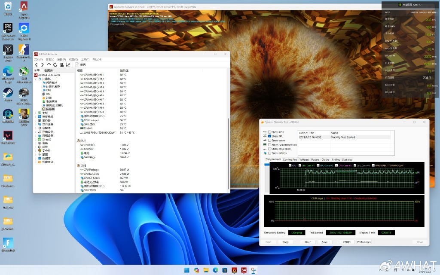
Task: Enable the Stress GPU(s) checkbox
Action: coord(270,153)
